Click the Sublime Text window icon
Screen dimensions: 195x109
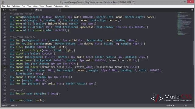[x=3, y=2]
